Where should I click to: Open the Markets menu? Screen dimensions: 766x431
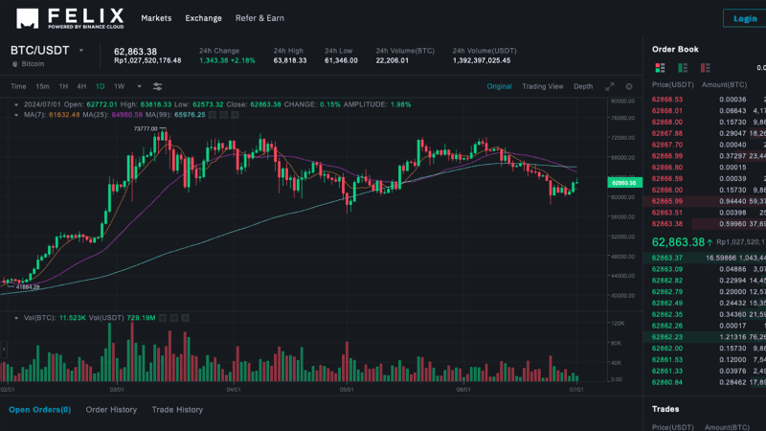pyautogui.click(x=156, y=18)
